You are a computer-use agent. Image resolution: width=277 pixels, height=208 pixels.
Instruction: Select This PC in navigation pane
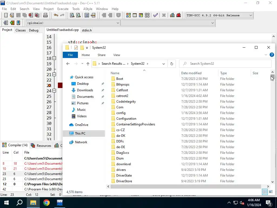pyautogui.click(x=84, y=134)
